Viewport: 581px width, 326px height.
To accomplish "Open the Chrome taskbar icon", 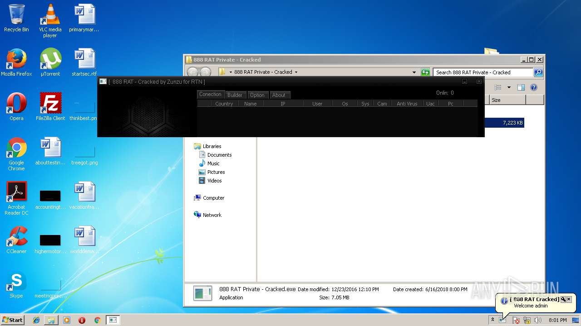I will tap(97, 320).
